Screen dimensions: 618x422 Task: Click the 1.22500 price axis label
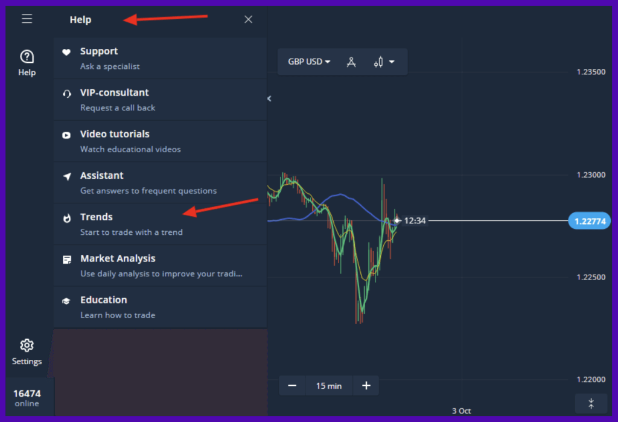point(591,277)
